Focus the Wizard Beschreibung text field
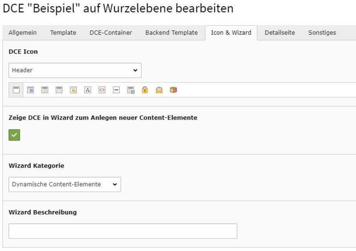Image resolution: width=356 pixels, height=251 pixels. pyautogui.click(x=123, y=231)
